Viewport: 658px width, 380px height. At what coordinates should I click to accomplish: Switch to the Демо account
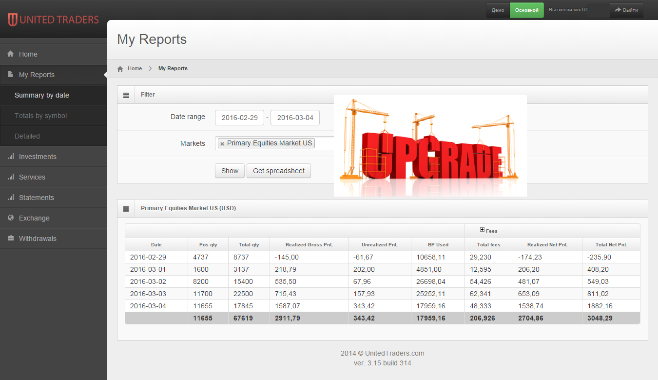point(498,10)
